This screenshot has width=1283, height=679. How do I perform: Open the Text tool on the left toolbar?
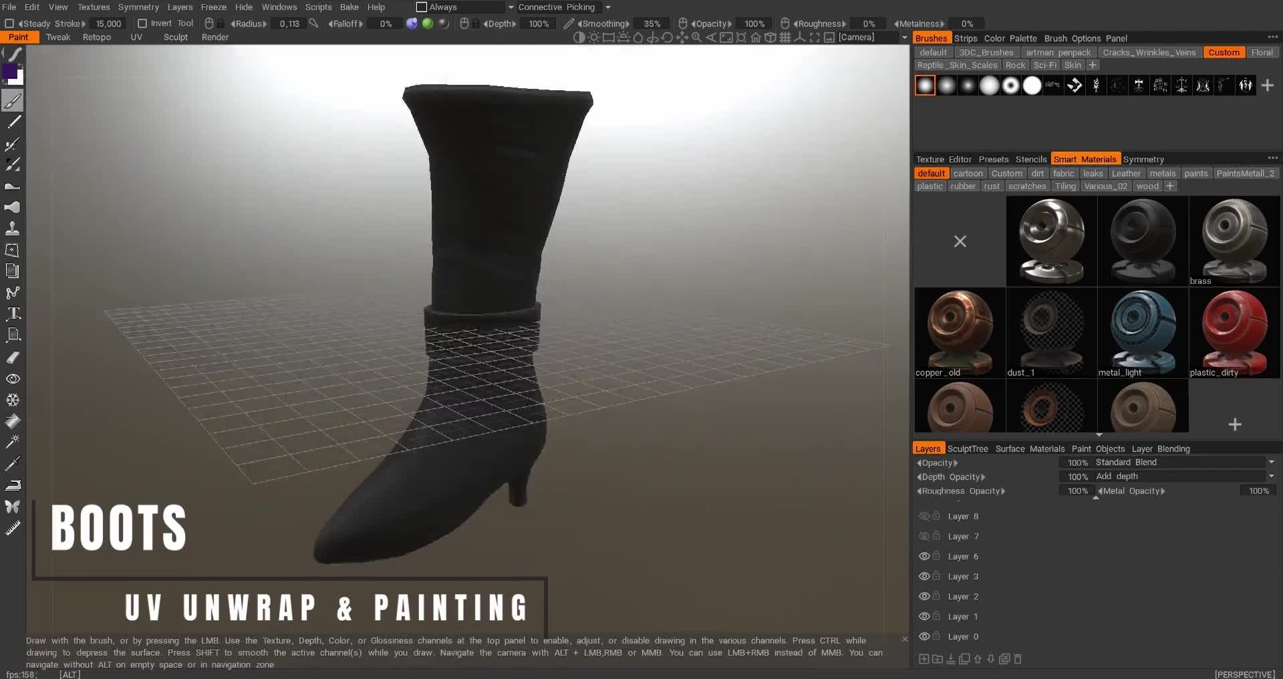(13, 314)
